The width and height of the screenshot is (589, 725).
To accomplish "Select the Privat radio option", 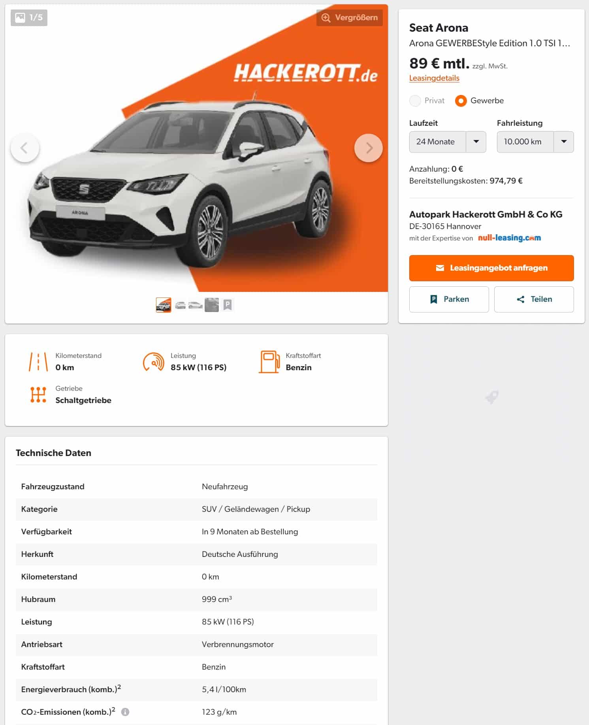I will pos(415,101).
